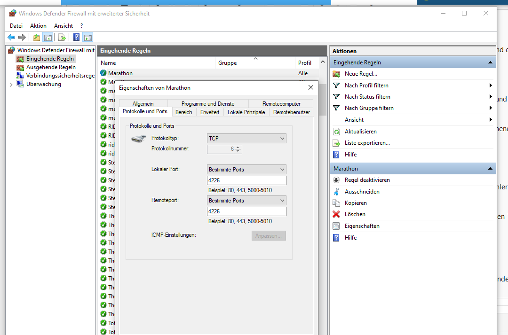Collapse the Marathon actions section
This screenshot has height=335, width=508.
tap(490, 169)
